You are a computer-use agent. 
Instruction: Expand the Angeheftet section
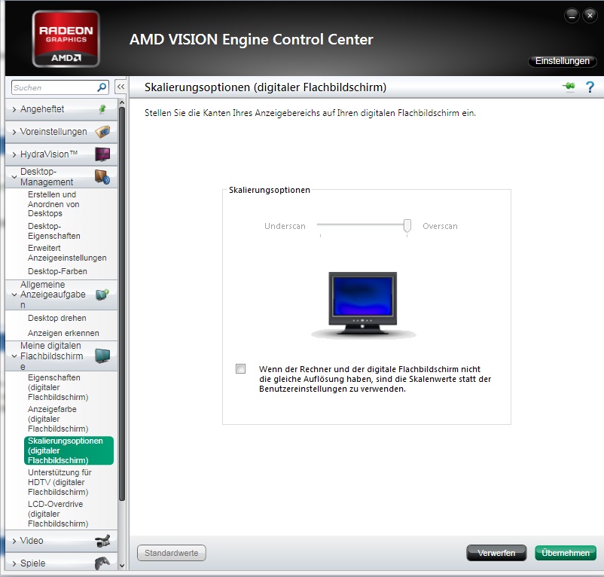[x=14, y=109]
